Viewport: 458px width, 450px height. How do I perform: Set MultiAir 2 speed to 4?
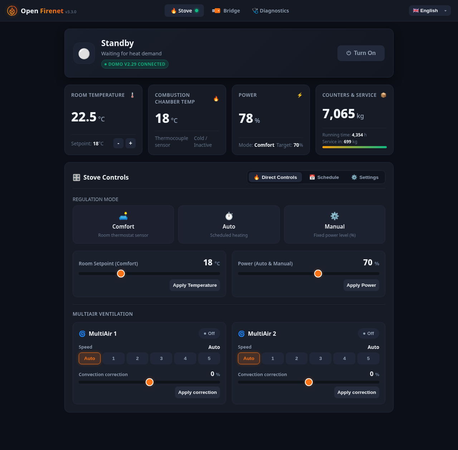(345, 359)
